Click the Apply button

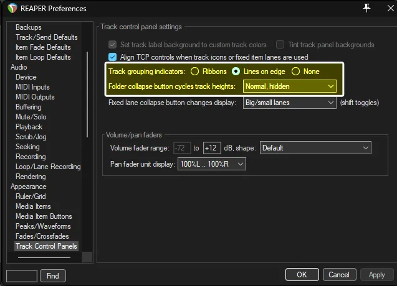[x=376, y=275]
